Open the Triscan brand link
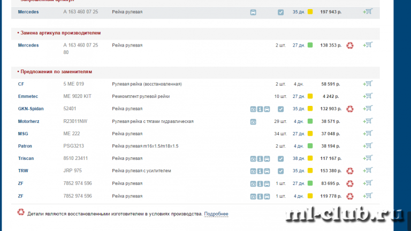 [26, 158]
